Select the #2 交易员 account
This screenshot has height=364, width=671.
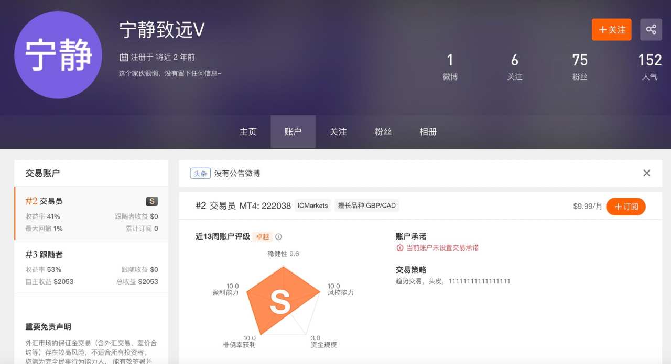91,213
